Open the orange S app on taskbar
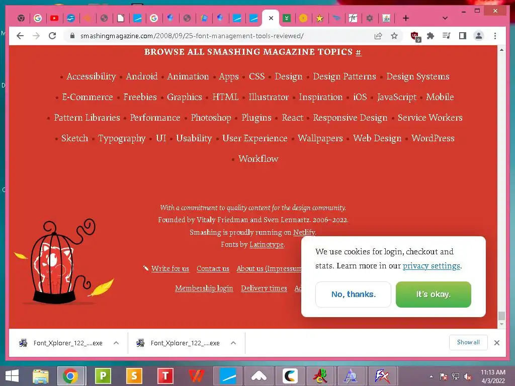 134,376
